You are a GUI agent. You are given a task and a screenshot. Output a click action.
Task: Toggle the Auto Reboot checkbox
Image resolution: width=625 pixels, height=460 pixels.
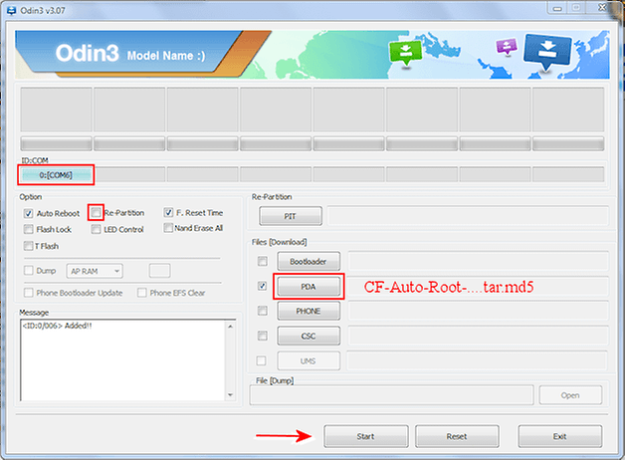(28, 213)
